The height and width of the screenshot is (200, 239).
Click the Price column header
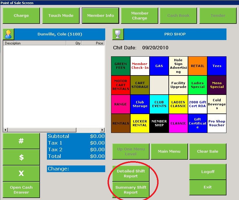[93, 43]
